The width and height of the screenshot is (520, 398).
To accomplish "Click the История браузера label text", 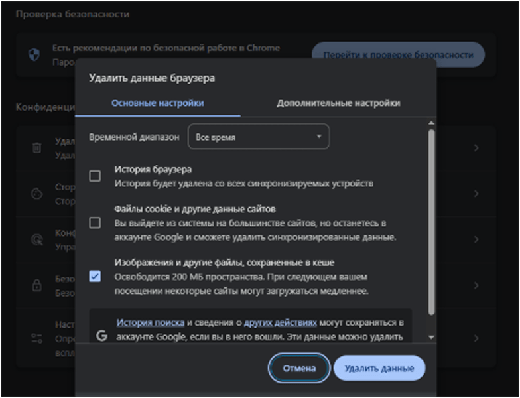I will pos(153,170).
